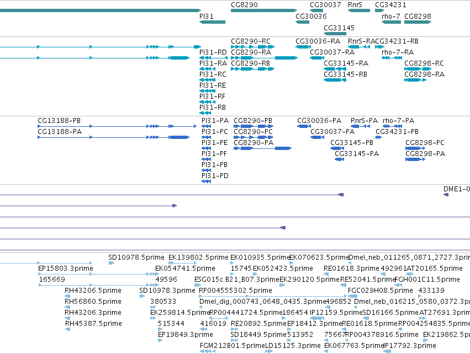Viewport: 470px width, 354px height.
Task: Select transcript Pl31-RB
Action: (205, 113)
